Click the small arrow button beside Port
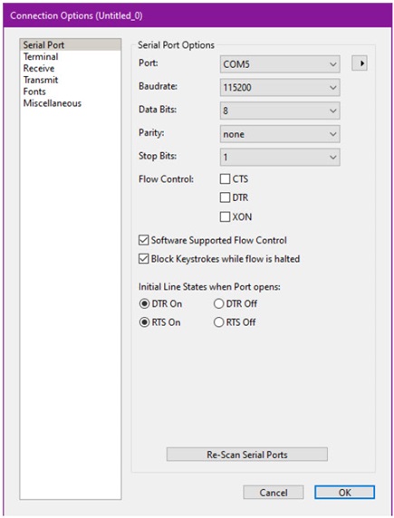 (x=360, y=63)
